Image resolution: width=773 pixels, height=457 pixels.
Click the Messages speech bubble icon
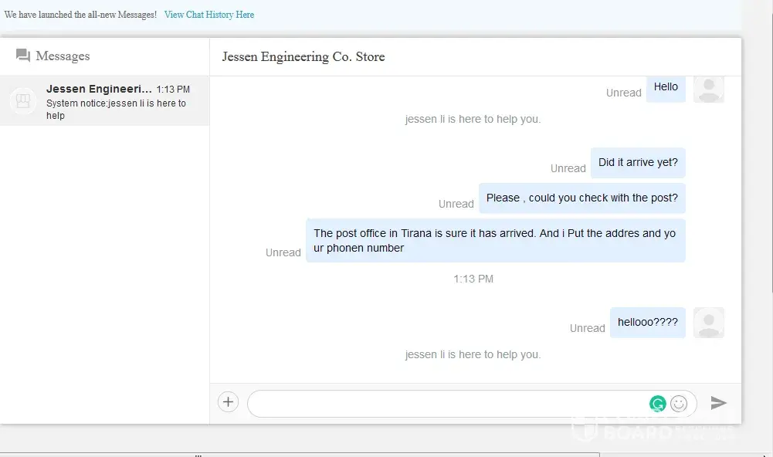23,56
